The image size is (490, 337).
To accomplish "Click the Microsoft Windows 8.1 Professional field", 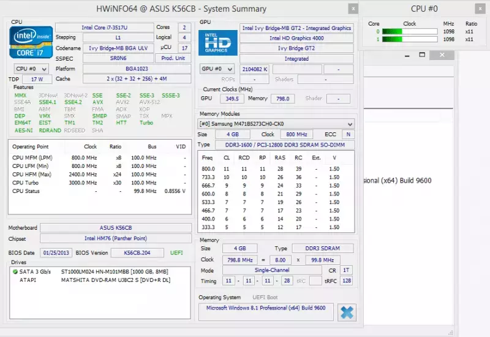I will click(x=266, y=308).
